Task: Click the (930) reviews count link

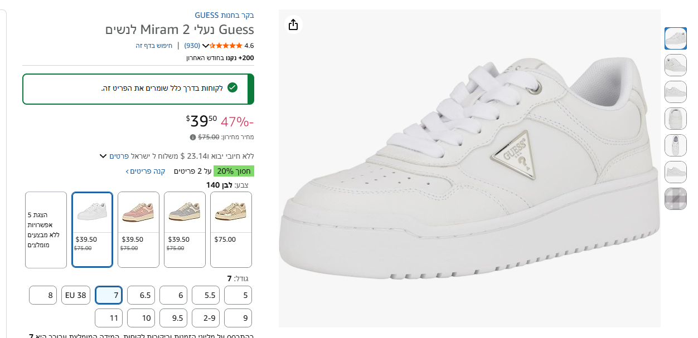Action: (x=192, y=46)
